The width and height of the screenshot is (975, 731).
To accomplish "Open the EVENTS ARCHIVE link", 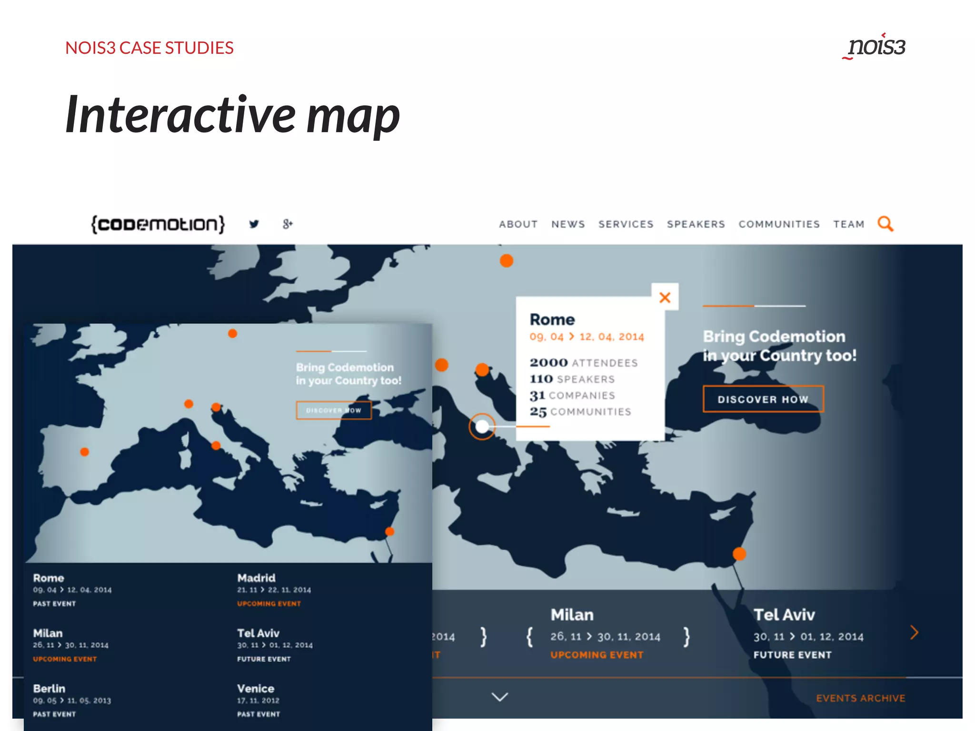I will pyautogui.click(x=860, y=698).
